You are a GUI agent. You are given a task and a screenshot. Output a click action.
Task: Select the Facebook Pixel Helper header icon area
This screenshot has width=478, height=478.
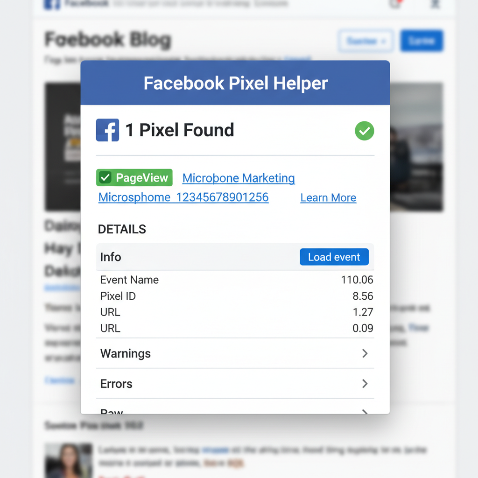click(235, 83)
